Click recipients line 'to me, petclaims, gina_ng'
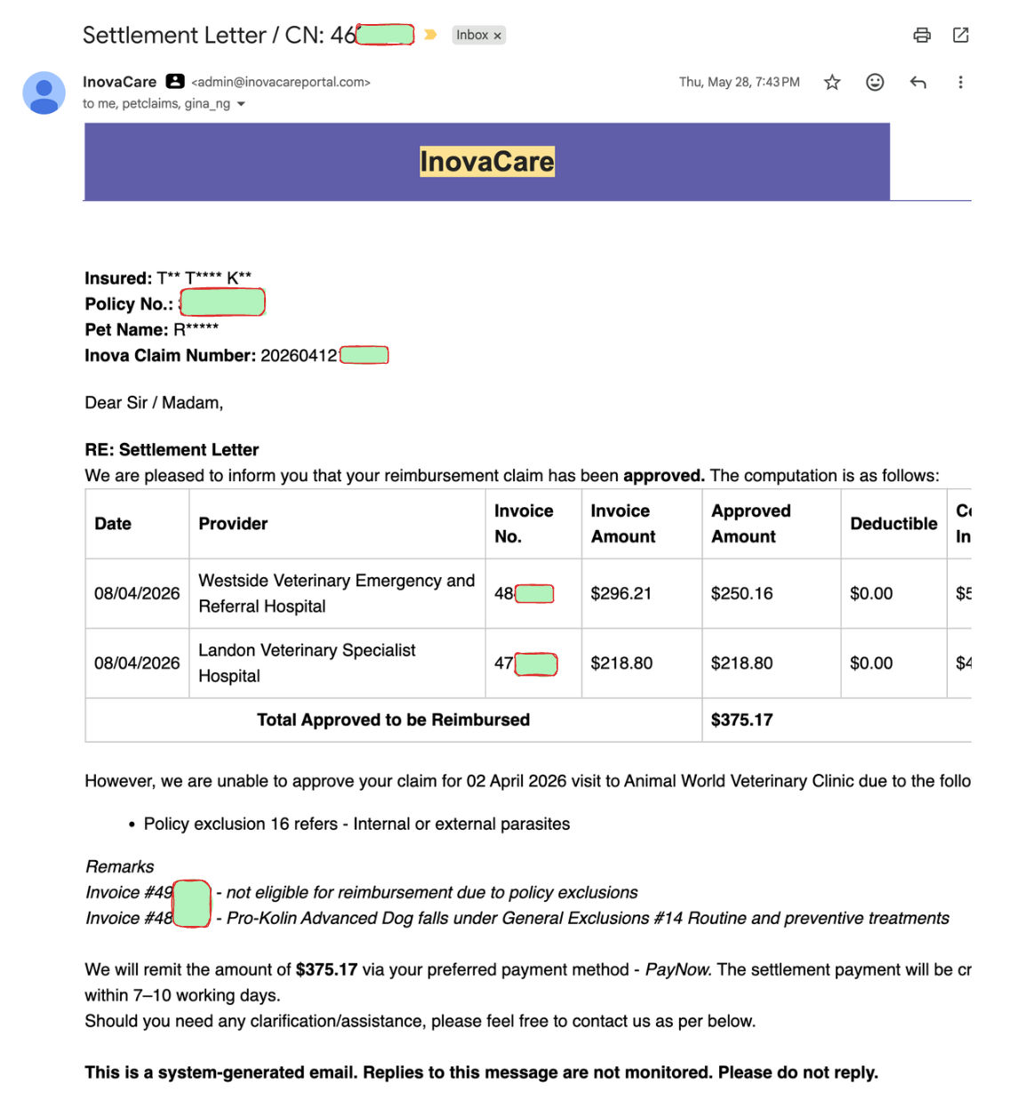This screenshot has width=1017, height=1110. point(156,104)
